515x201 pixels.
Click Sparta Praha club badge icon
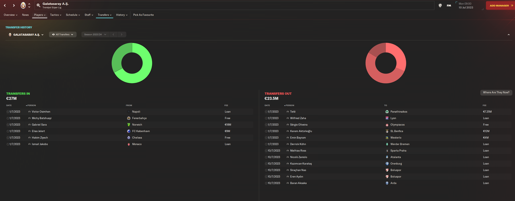click(x=387, y=151)
